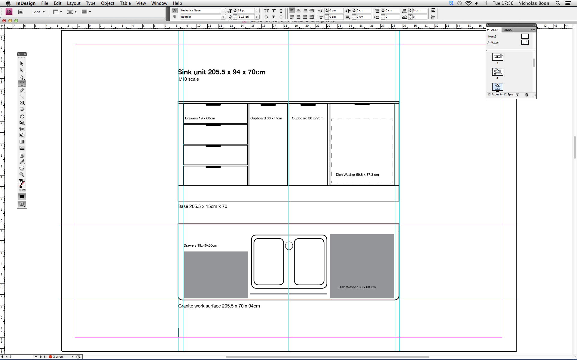This screenshot has height=360, width=577.
Task: Select the Free Transform tool
Action: 22,135
